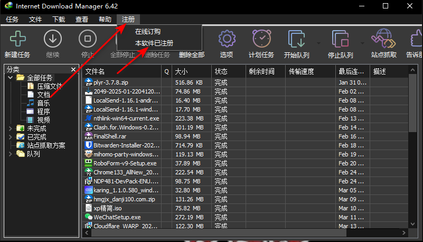This screenshot has height=242, width=423.
Task: Click the horizontal scrollbar right arrow
Action: 404,232
